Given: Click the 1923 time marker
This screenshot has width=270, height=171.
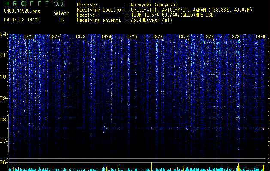Looking at the screenshot, I should (80, 37).
